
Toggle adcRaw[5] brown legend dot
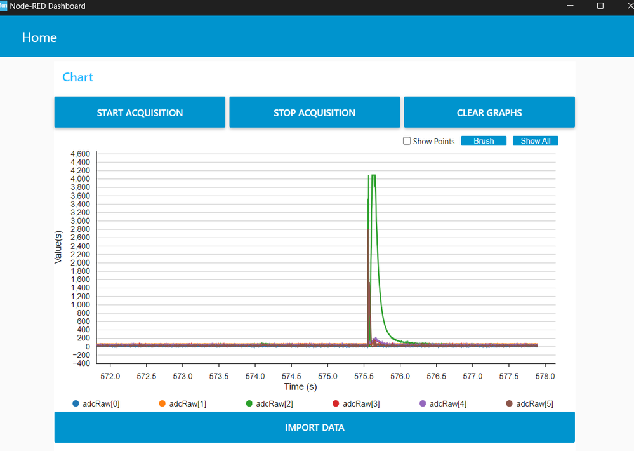(x=509, y=403)
